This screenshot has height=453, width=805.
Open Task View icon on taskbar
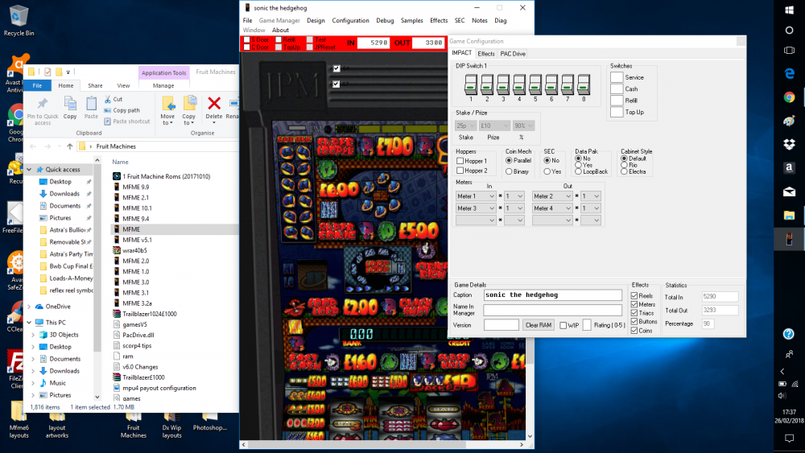coord(789,50)
